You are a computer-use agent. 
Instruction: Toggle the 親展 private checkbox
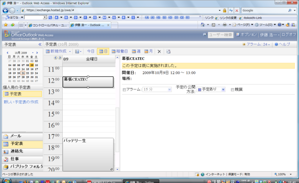click(x=232, y=90)
